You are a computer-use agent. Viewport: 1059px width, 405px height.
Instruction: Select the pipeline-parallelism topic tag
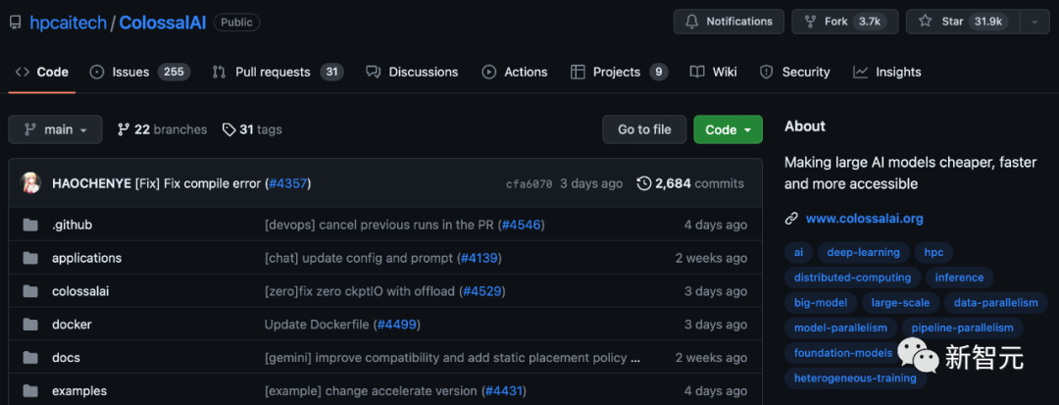[x=963, y=328]
